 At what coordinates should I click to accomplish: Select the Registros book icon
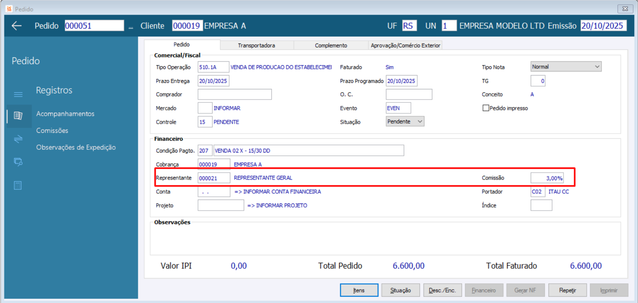pyautogui.click(x=18, y=116)
